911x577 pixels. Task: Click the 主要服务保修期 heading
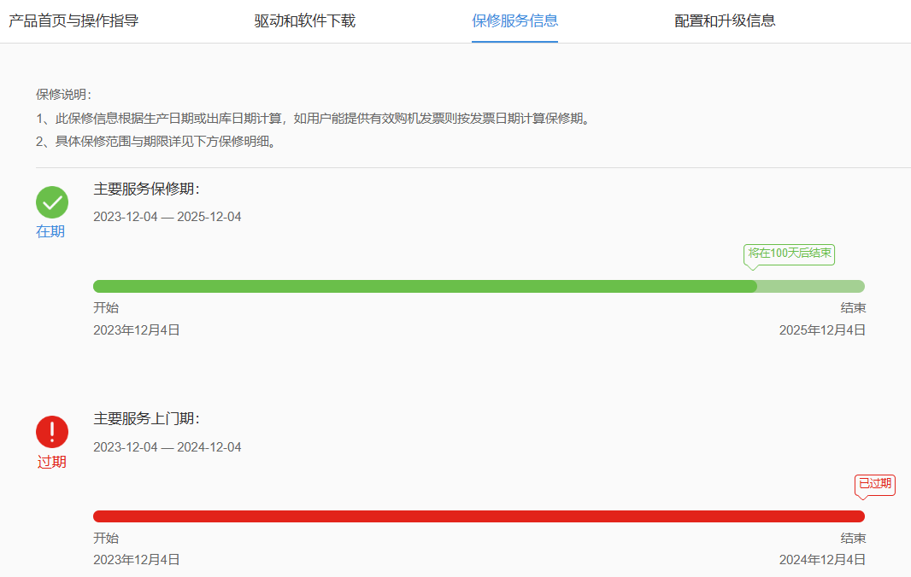click(146, 189)
